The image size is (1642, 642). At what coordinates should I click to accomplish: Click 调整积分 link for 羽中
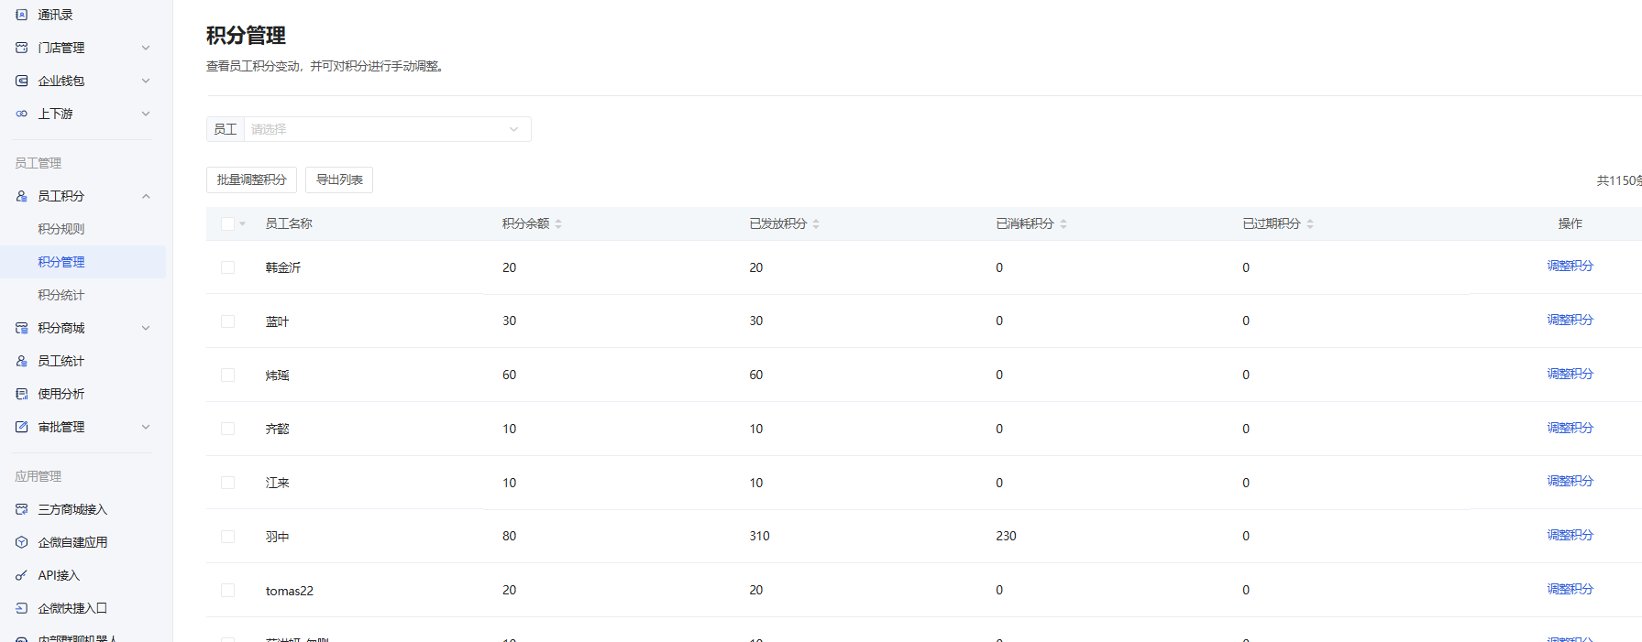1570,535
